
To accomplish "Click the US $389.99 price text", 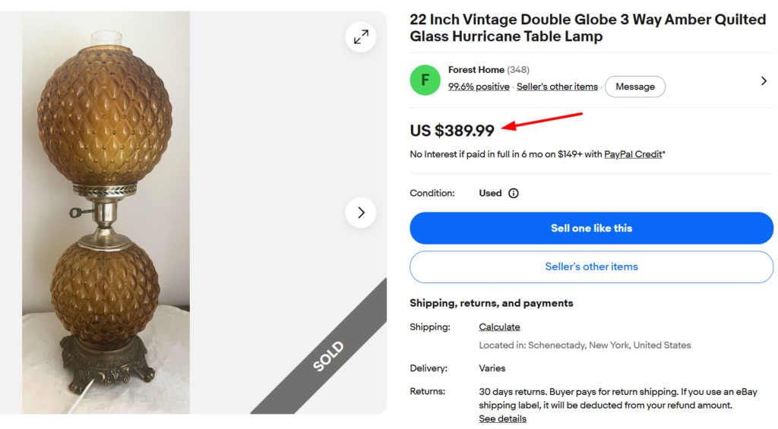I will point(452,131).
